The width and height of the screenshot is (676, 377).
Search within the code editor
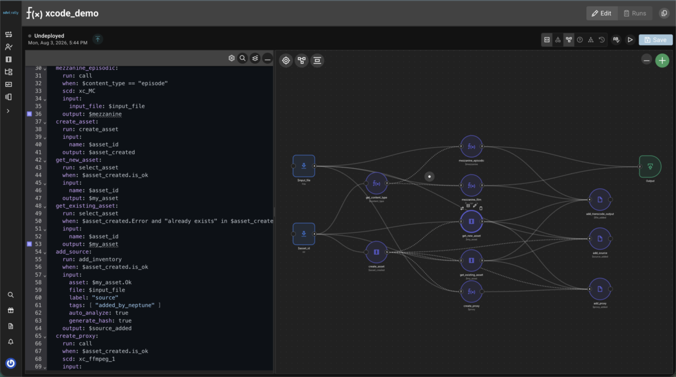243,58
